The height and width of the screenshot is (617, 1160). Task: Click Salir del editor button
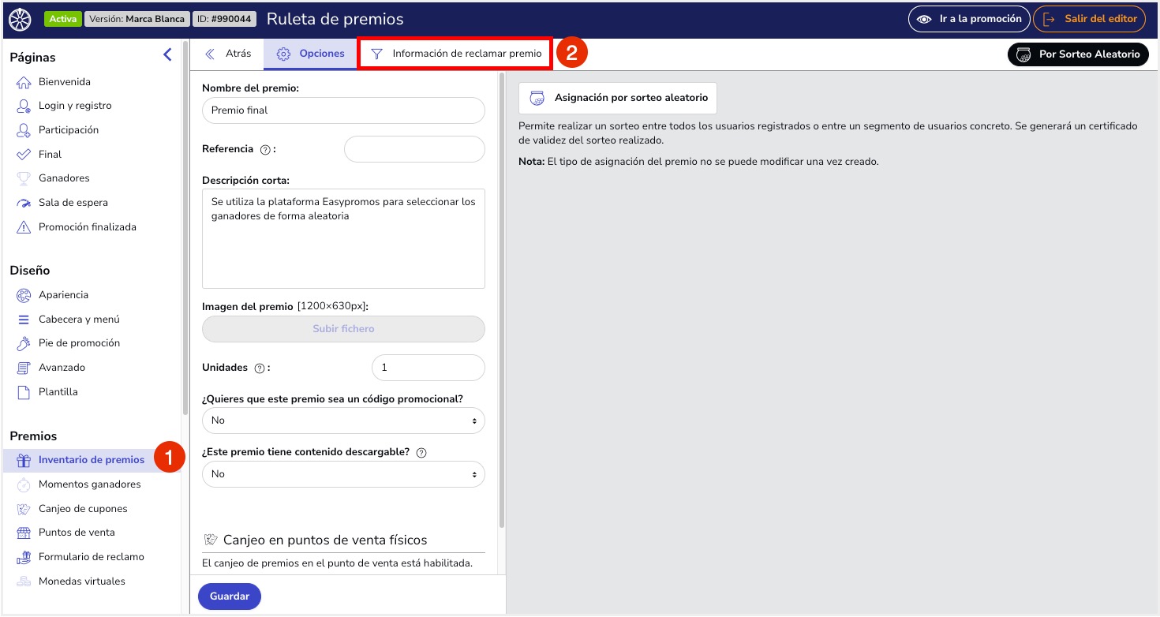[1089, 19]
